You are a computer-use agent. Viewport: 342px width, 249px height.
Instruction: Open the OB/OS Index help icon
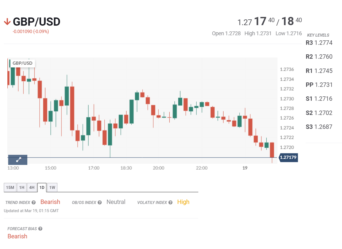pos(100,203)
